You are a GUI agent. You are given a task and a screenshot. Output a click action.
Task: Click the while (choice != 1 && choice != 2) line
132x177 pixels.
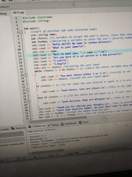point(59,70)
